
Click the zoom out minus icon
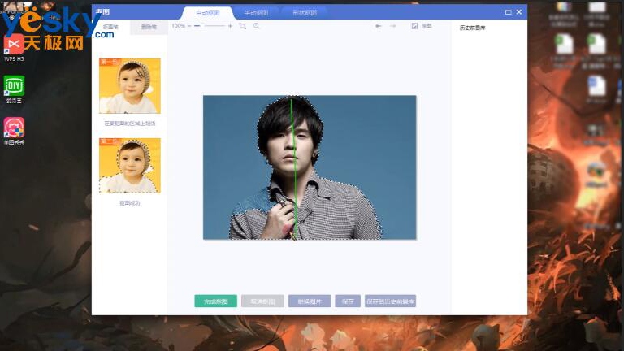(x=189, y=26)
